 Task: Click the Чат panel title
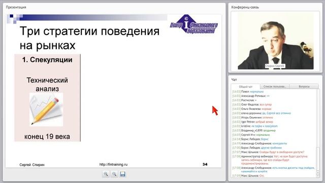click(234, 80)
